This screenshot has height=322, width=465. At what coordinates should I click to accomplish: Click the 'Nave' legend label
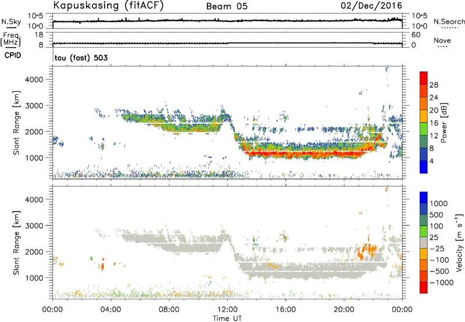point(442,40)
